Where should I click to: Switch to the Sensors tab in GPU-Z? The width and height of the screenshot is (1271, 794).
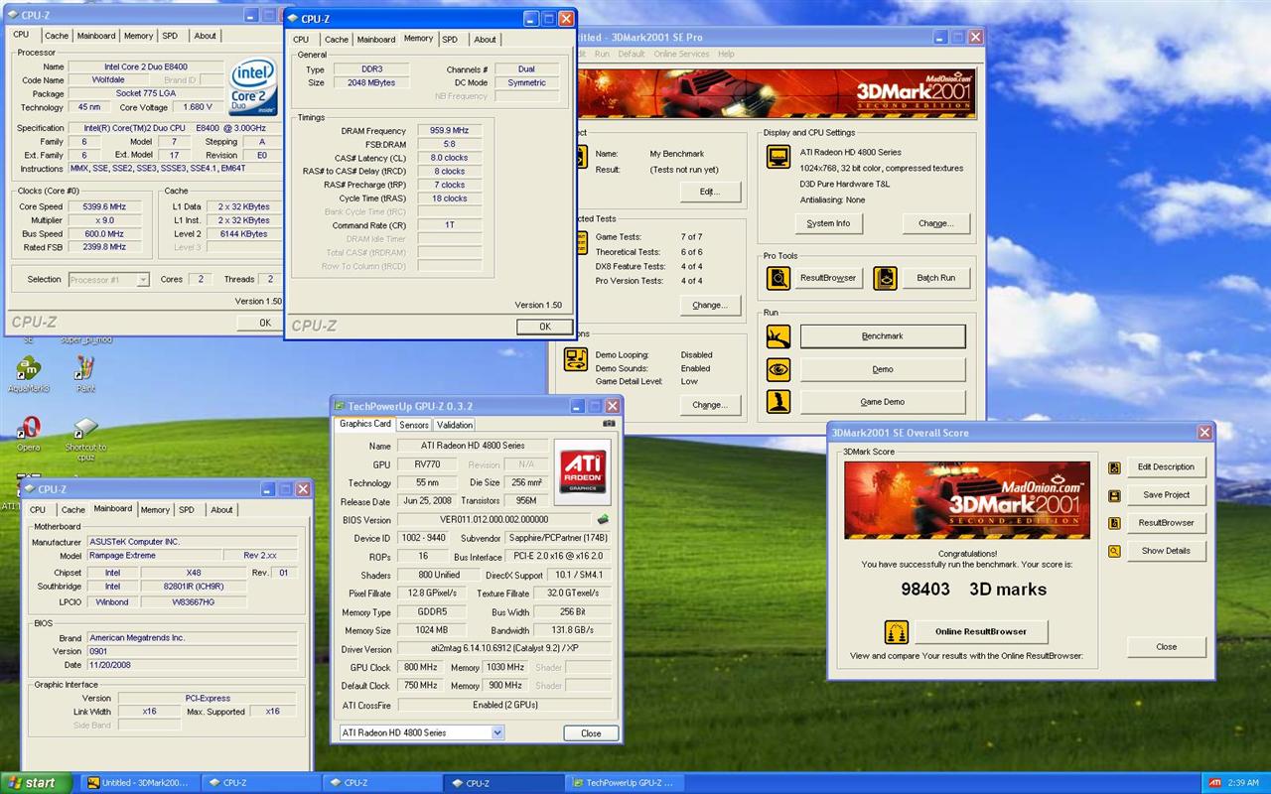414,425
